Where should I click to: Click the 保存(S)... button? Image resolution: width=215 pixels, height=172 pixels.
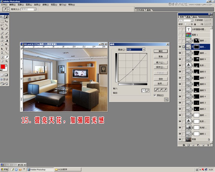[x=160, y=67]
